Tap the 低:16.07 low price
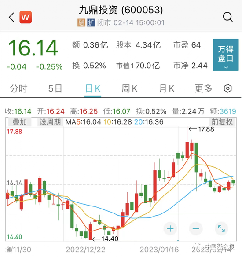Screen dimensions: 242x257 pos(117,111)
